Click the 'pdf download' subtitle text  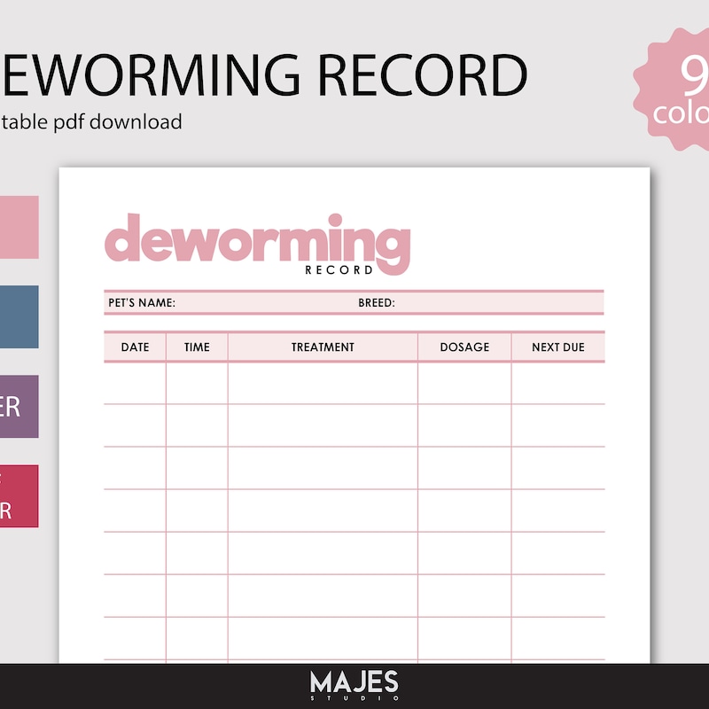pyautogui.click(x=118, y=122)
